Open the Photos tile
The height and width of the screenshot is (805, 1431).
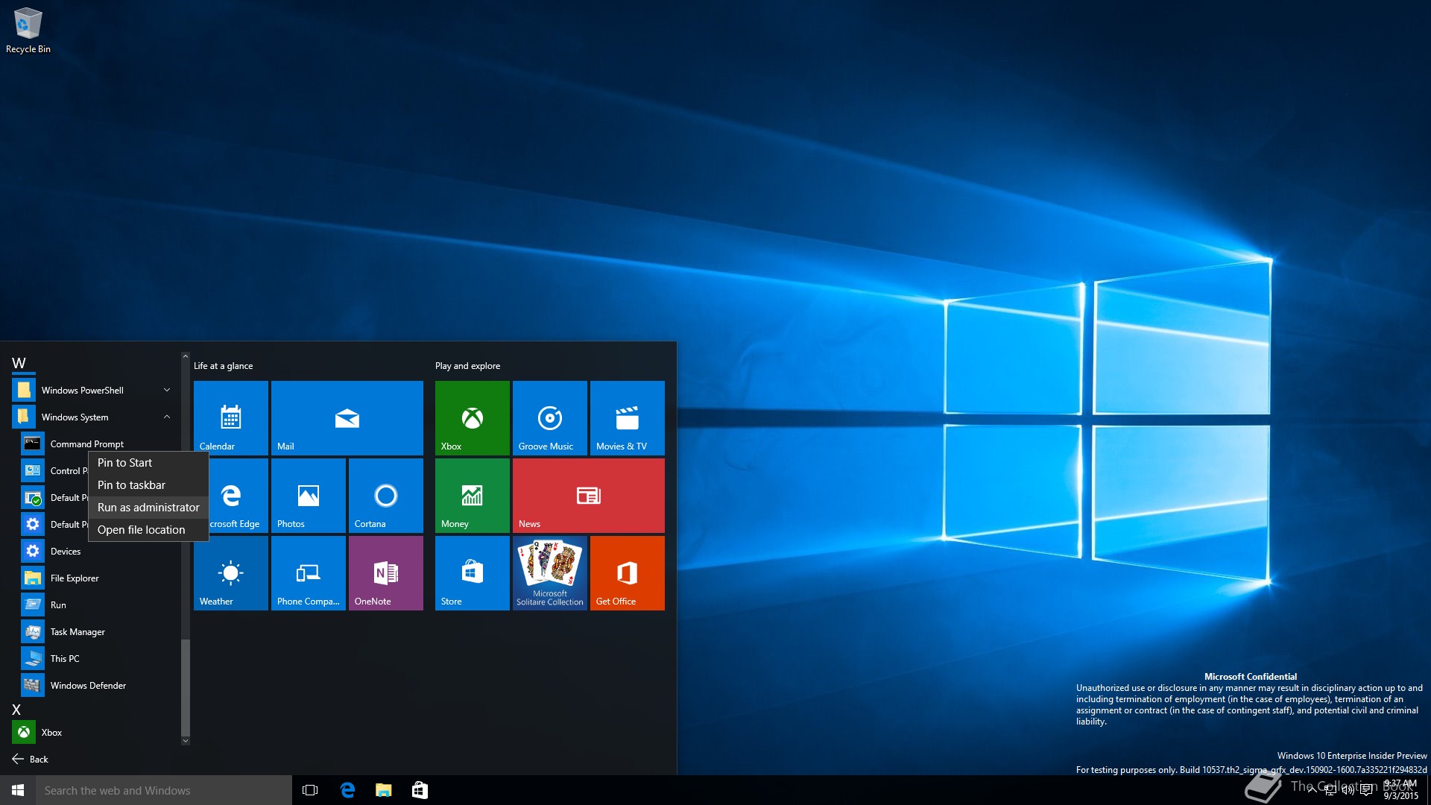pos(309,496)
